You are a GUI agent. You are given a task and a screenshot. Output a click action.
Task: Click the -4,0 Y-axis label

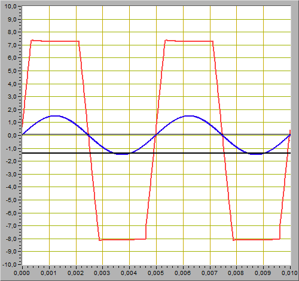click(11, 187)
